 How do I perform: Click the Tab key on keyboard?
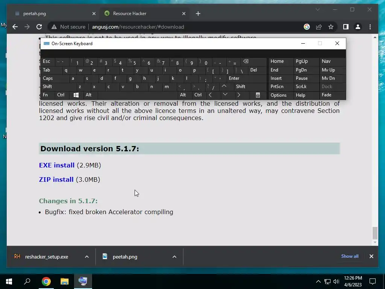[51, 70]
